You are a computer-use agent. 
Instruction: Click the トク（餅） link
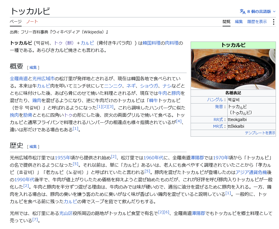64,43
